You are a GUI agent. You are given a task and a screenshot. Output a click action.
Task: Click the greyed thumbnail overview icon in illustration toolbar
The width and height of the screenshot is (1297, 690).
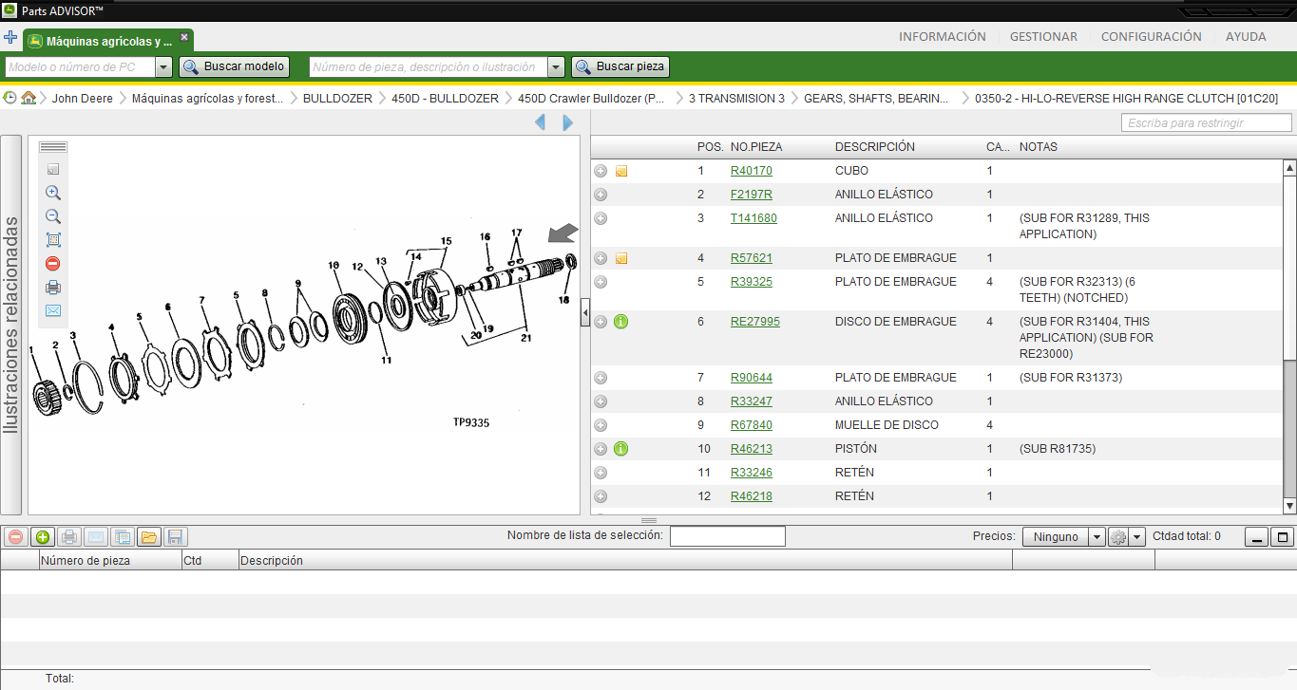coord(53,169)
